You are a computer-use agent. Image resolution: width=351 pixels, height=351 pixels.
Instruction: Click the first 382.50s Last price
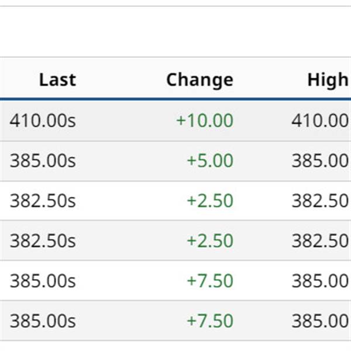point(43,201)
